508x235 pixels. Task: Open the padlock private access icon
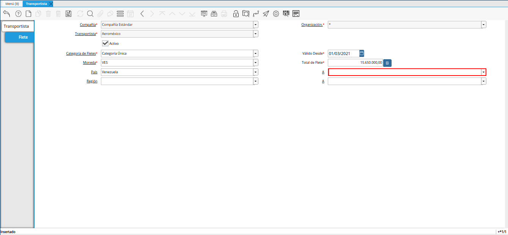(236, 14)
